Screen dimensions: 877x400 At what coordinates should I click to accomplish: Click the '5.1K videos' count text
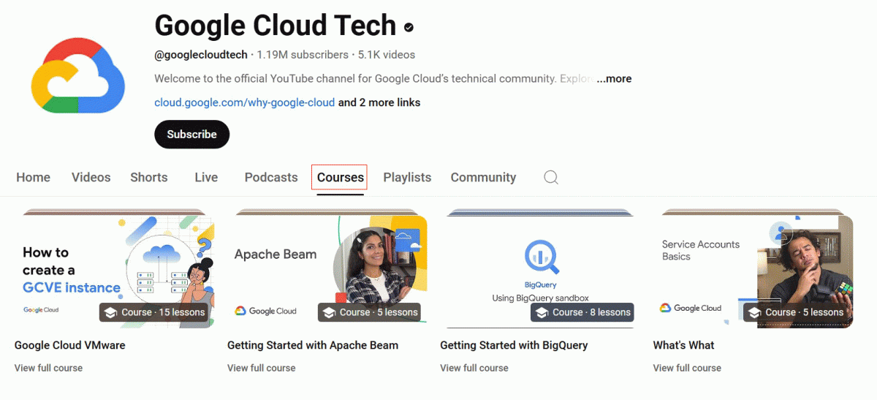387,55
